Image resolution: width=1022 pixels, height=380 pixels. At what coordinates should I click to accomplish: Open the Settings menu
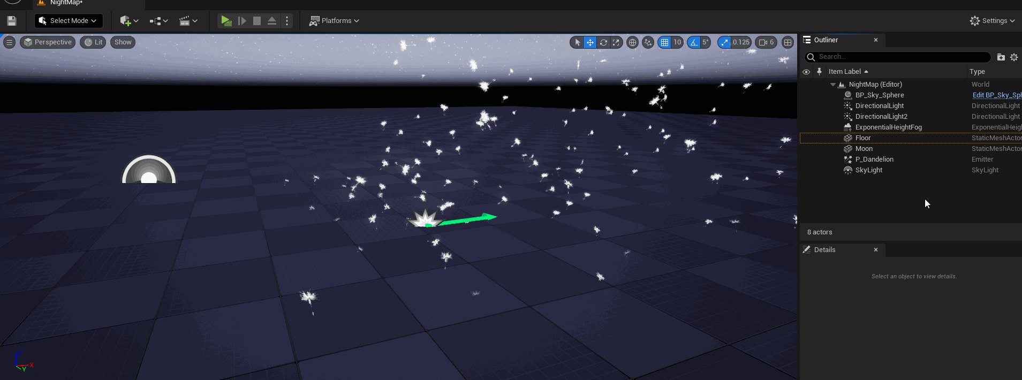(x=992, y=21)
